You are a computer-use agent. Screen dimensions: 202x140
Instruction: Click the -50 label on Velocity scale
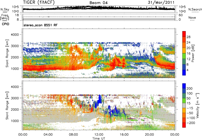coord(190,113)
